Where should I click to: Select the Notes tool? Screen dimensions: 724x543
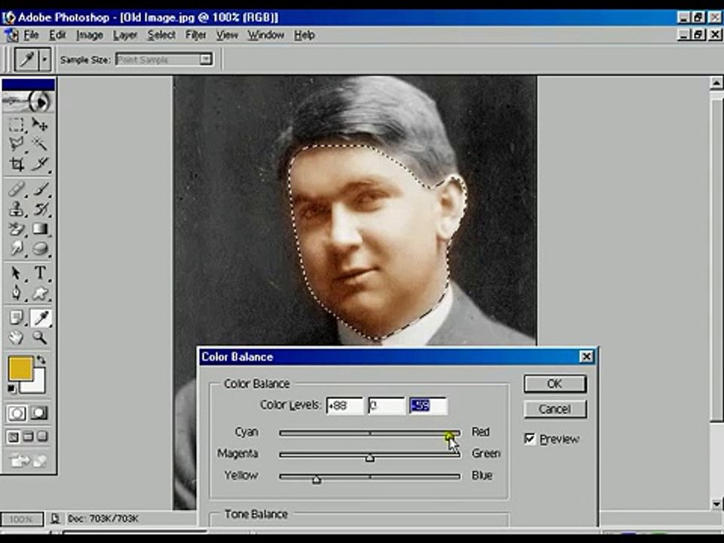pos(17,318)
